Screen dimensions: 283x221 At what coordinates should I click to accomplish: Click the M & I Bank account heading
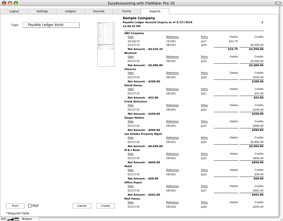[x=132, y=150]
